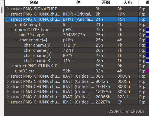The height and width of the screenshot is (116, 149).
Task: Expand the PNG SIGNATURE struct row
Action: 8,9
